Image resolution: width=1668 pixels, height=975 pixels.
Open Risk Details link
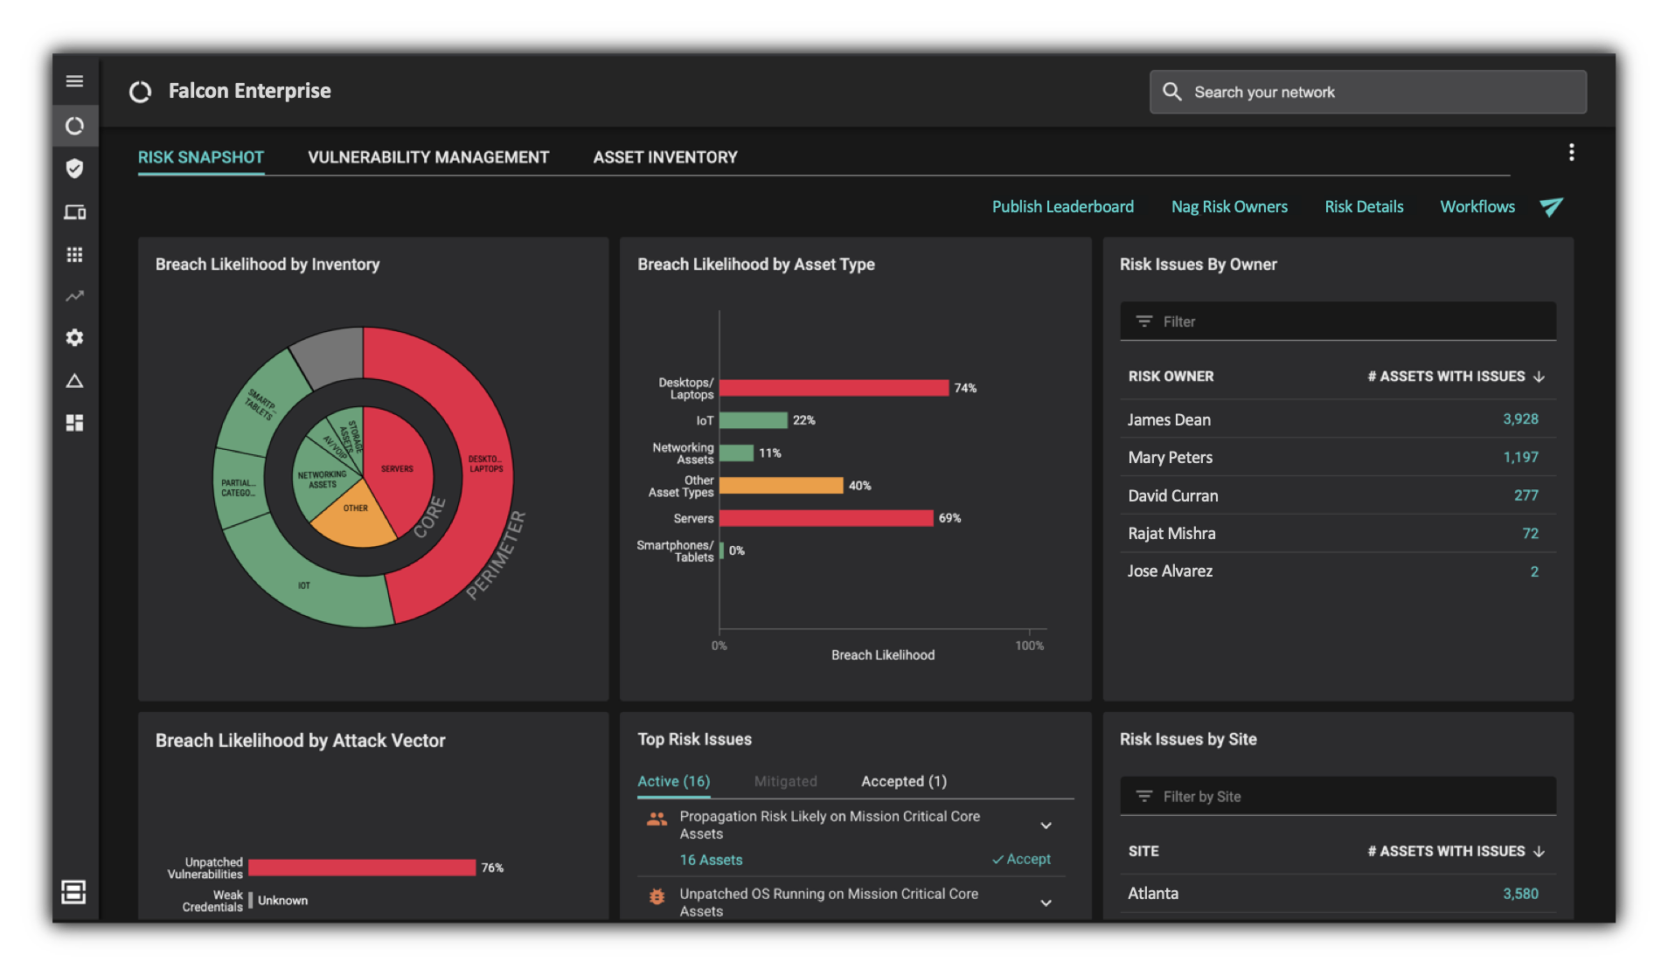point(1364,207)
